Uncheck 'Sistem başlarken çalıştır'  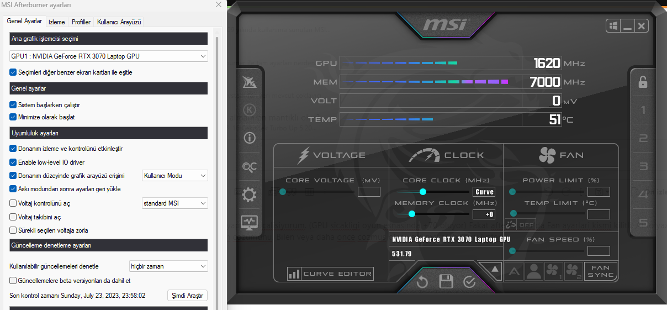[13, 104]
